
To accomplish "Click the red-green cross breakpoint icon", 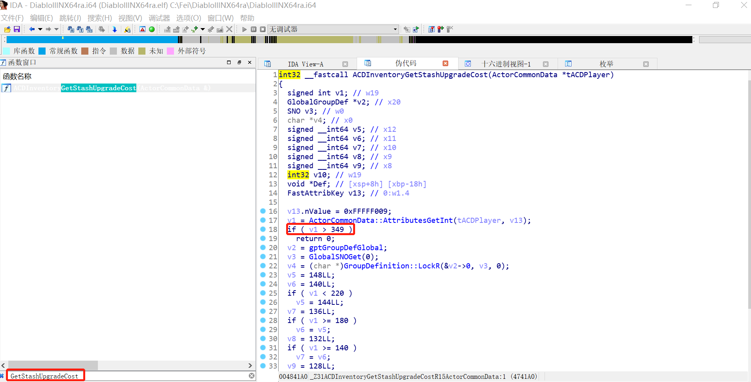I will coord(441,29).
